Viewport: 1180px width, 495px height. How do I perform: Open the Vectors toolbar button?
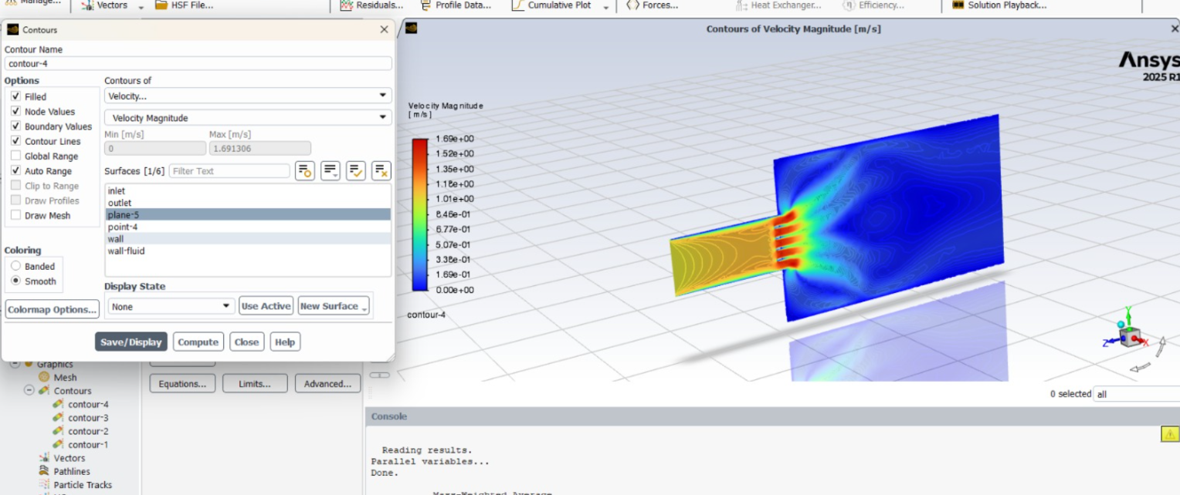(104, 5)
